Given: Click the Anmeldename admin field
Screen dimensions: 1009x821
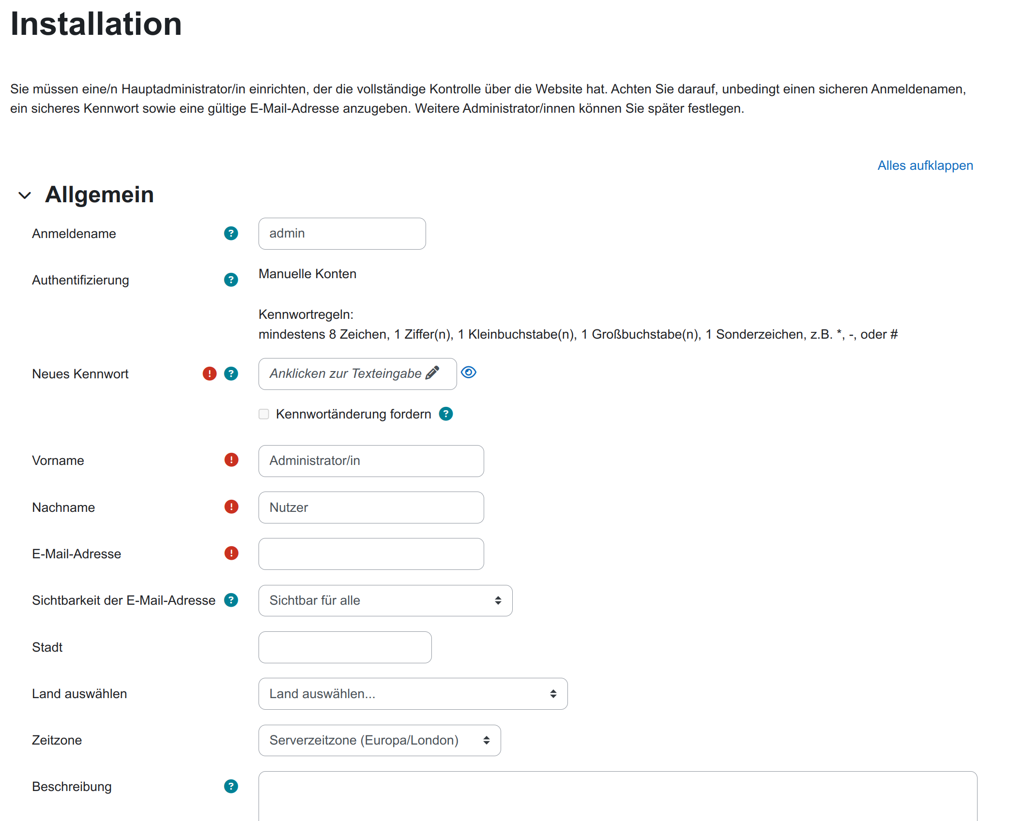Looking at the screenshot, I should click(342, 234).
